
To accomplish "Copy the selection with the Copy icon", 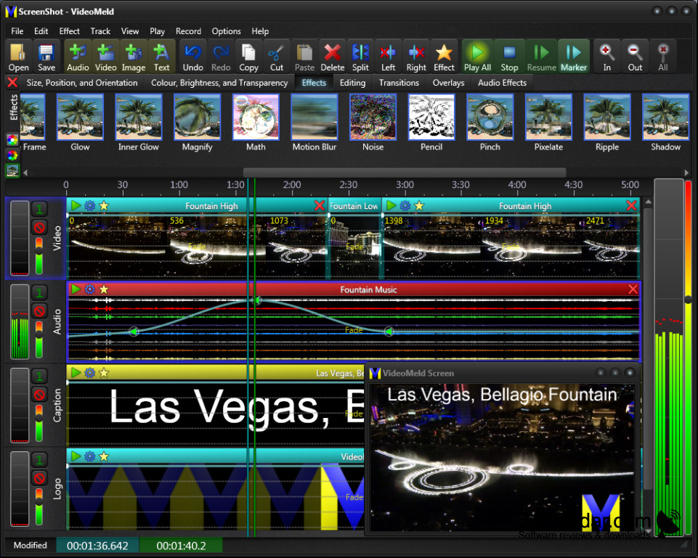I will point(248,57).
